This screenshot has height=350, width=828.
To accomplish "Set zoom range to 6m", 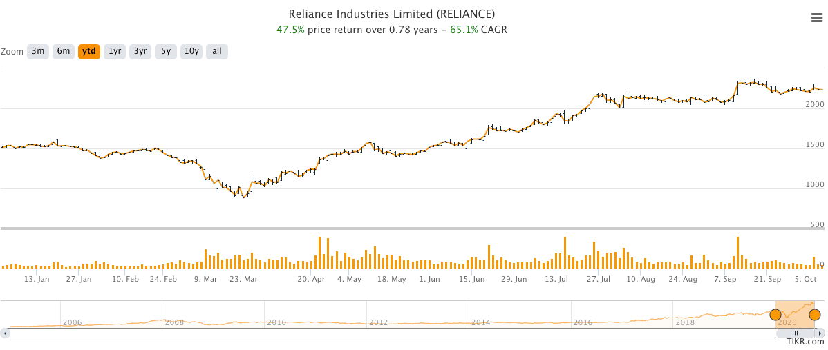I will pyautogui.click(x=64, y=51).
